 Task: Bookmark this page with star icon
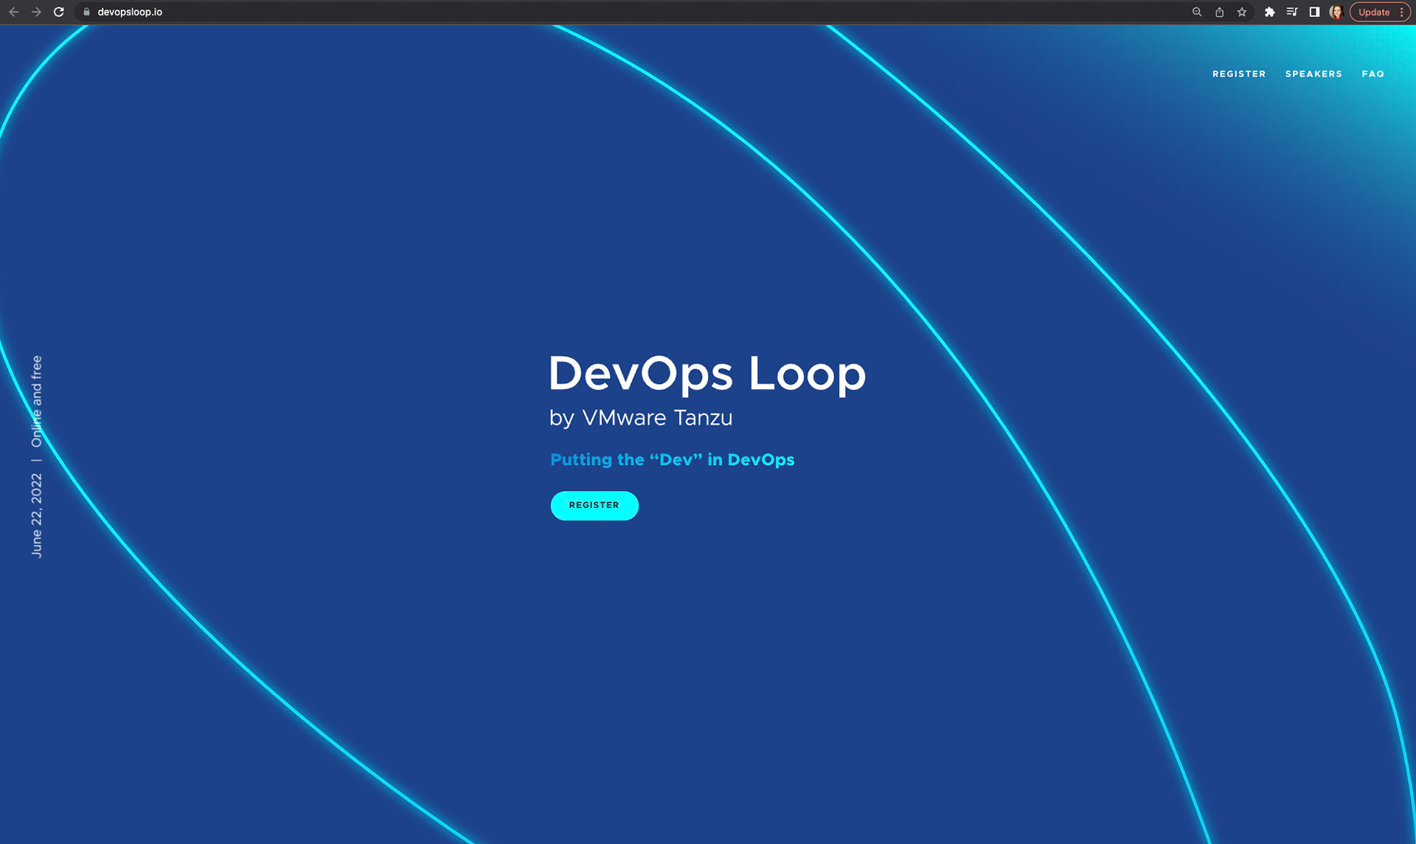(1242, 12)
